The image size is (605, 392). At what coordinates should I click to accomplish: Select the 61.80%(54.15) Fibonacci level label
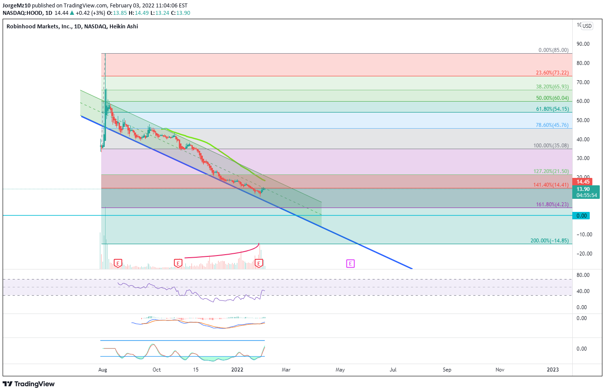pos(552,109)
